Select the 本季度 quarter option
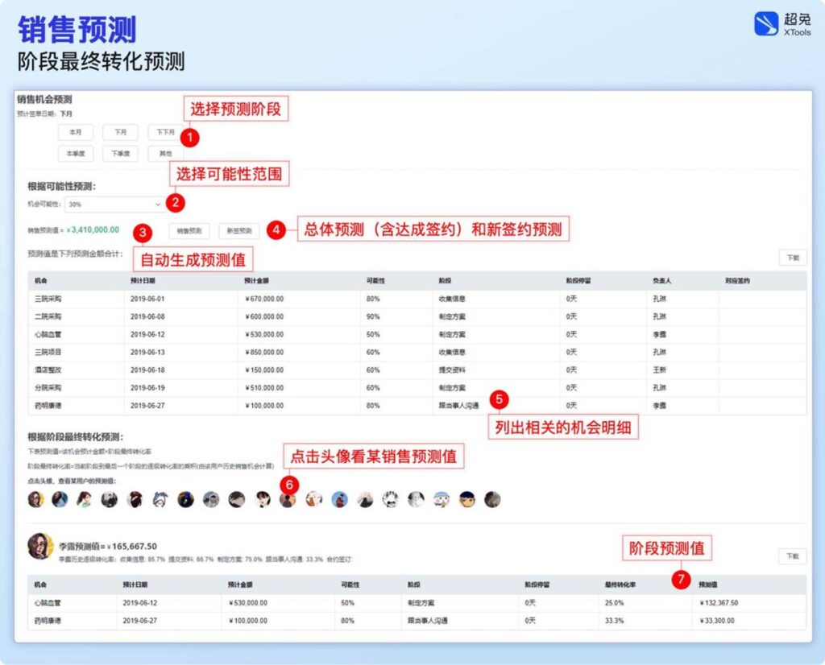This screenshot has width=825, height=665. pos(75,154)
